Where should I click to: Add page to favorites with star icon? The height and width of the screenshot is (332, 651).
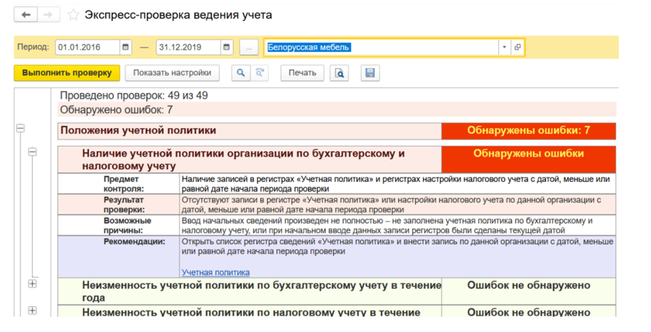73,15
